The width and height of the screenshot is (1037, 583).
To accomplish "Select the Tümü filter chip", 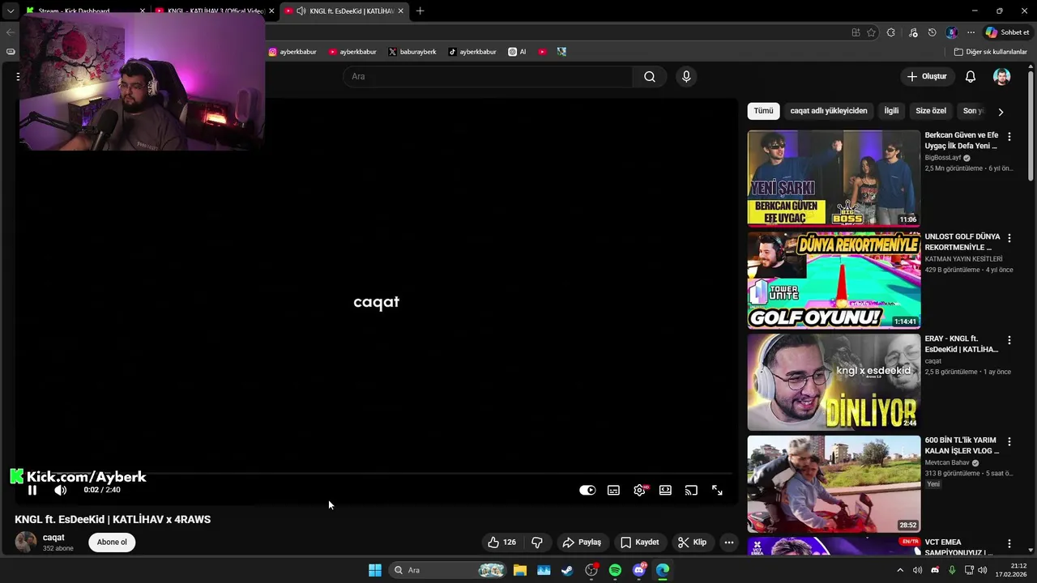I will click(x=764, y=111).
